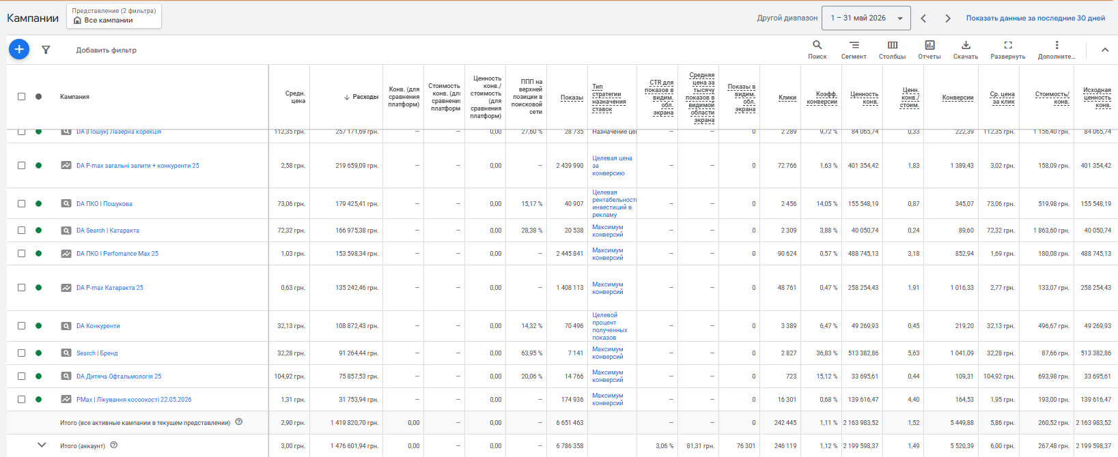
Task: Click search campaign icon of DA Дитяча Офтальмологія 25
Action: coord(66,376)
